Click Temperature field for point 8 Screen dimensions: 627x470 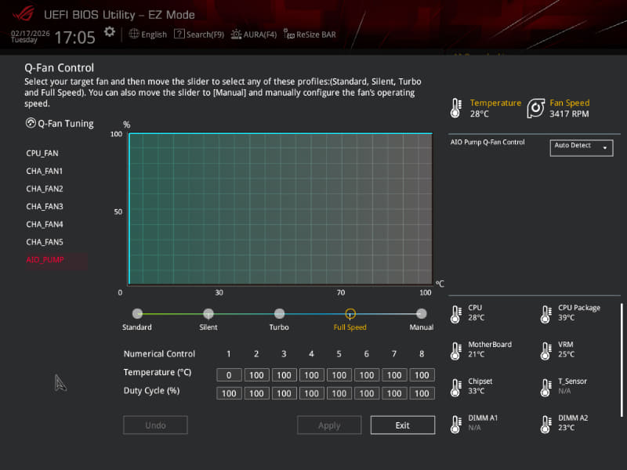pos(422,375)
